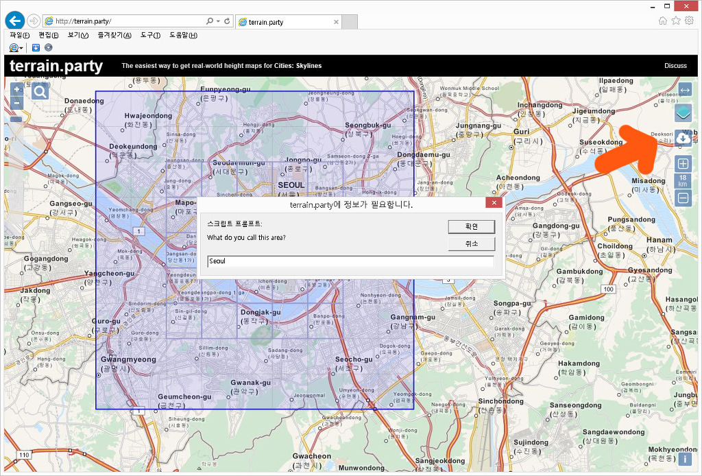Expand the address bar search dropdown arrow
The width and height of the screenshot is (702, 476).
coord(218,21)
